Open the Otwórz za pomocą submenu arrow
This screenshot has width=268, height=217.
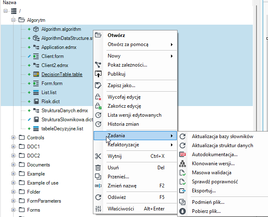(x=171, y=45)
